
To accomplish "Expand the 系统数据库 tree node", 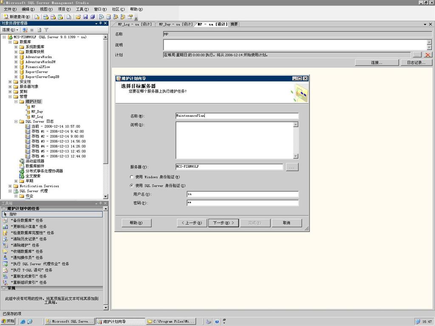I will pyautogui.click(x=16, y=47).
